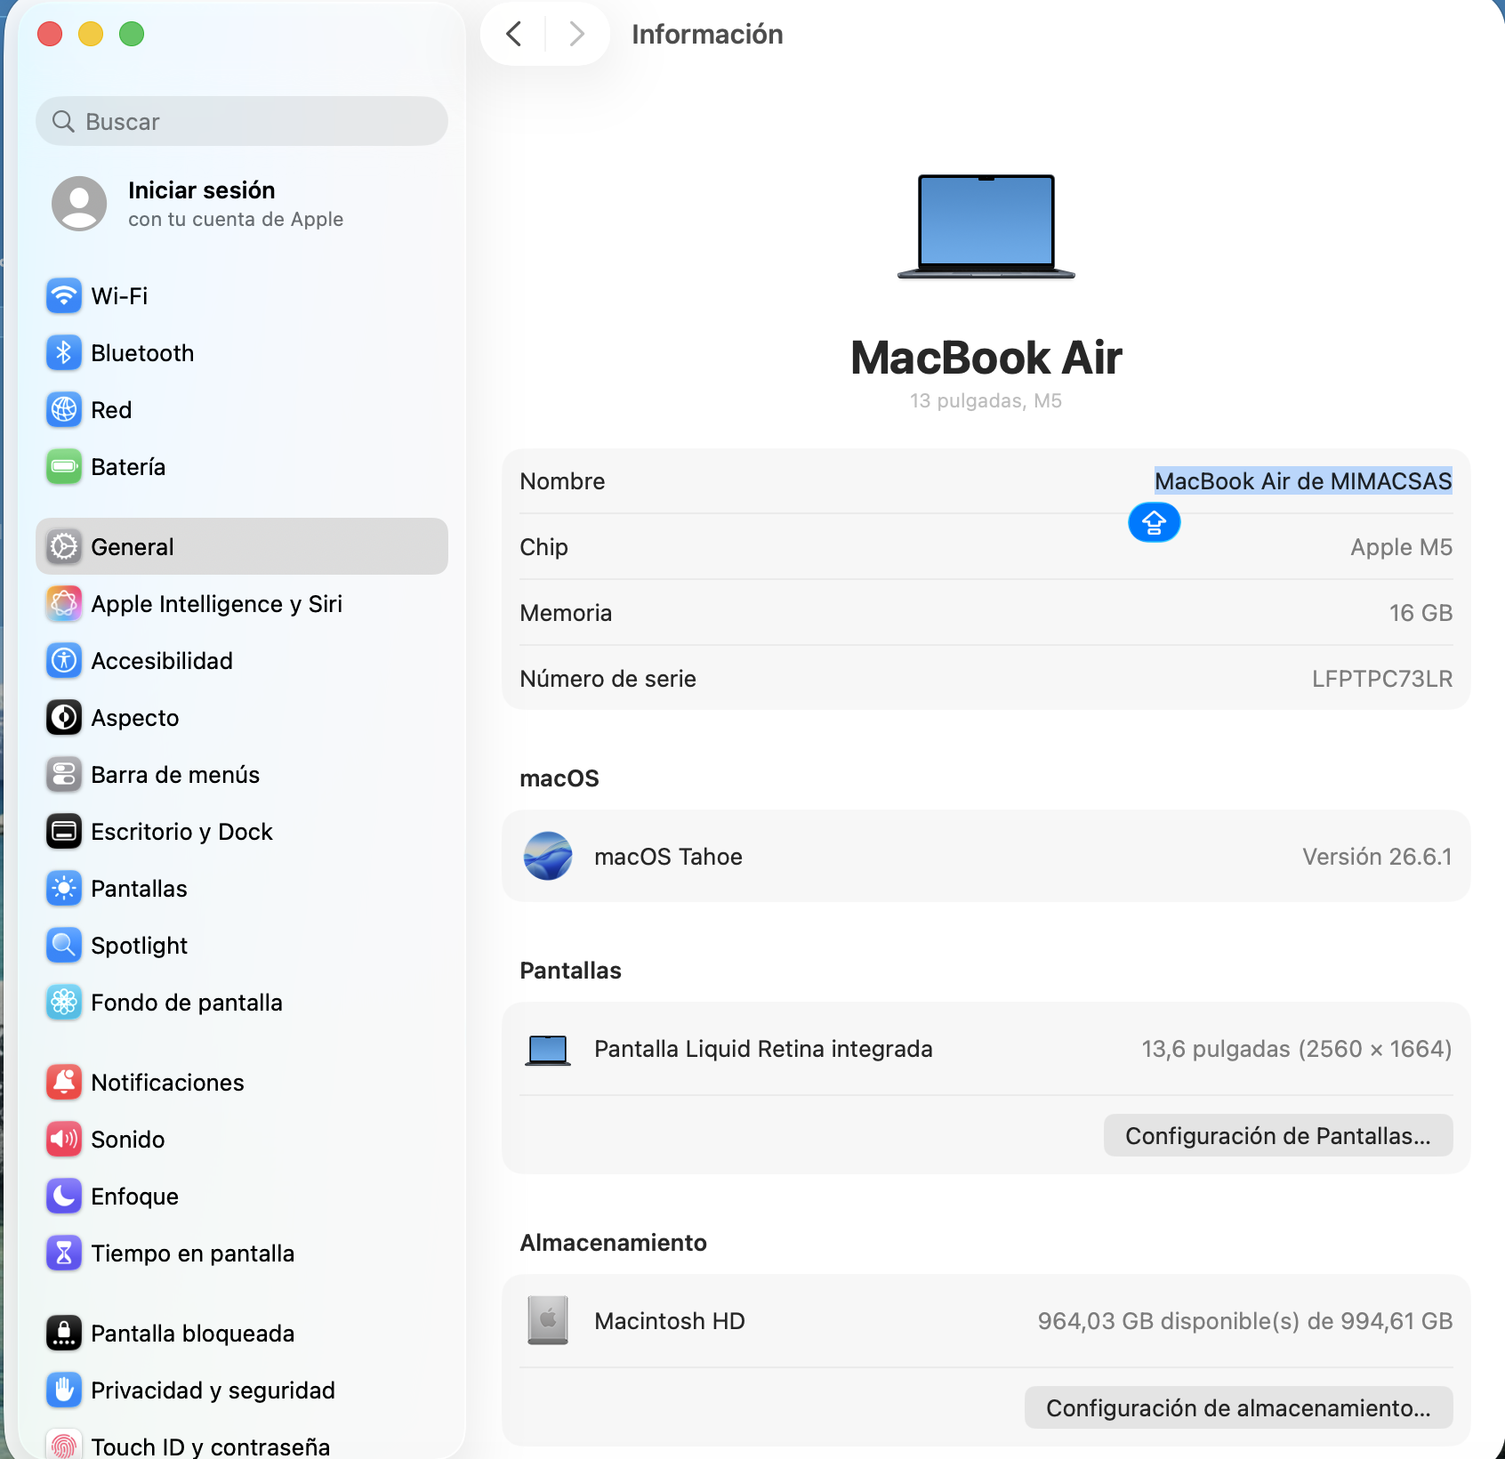Open Pantalla bloqueada lock icon
Screen dimensions: 1505x1459
[64, 1334]
